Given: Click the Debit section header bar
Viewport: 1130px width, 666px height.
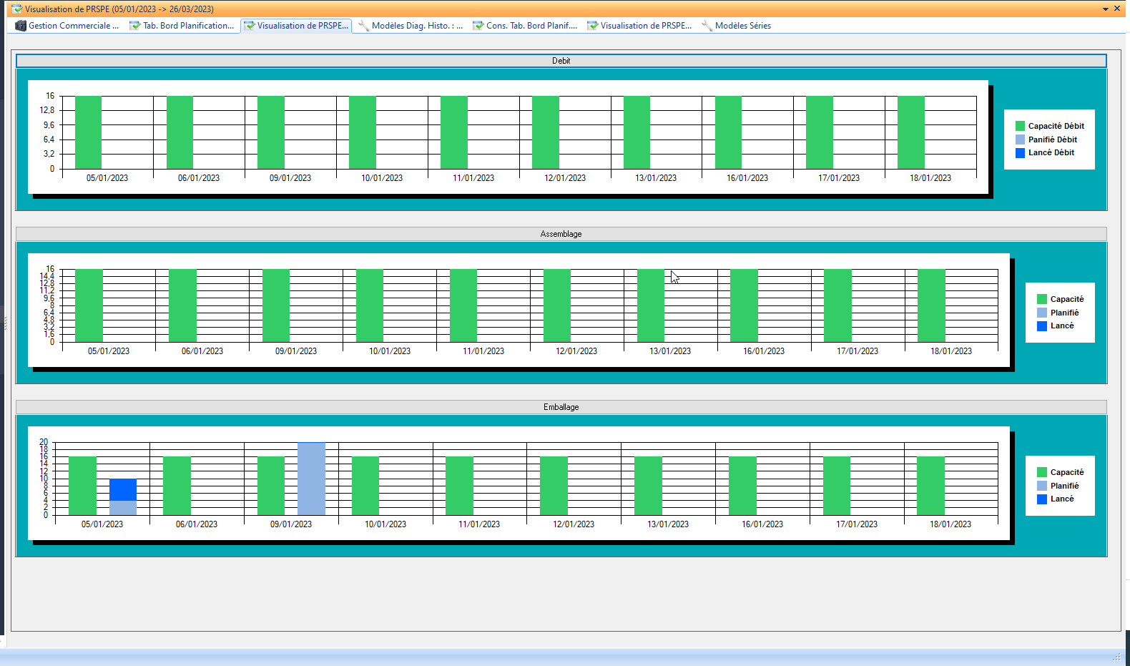Looking at the screenshot, I should click(x=561, y=61).
